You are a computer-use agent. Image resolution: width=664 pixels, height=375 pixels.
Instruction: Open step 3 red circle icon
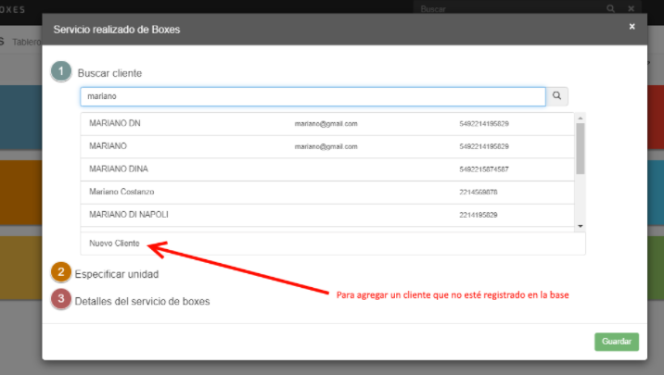click(x=61, y=299)
